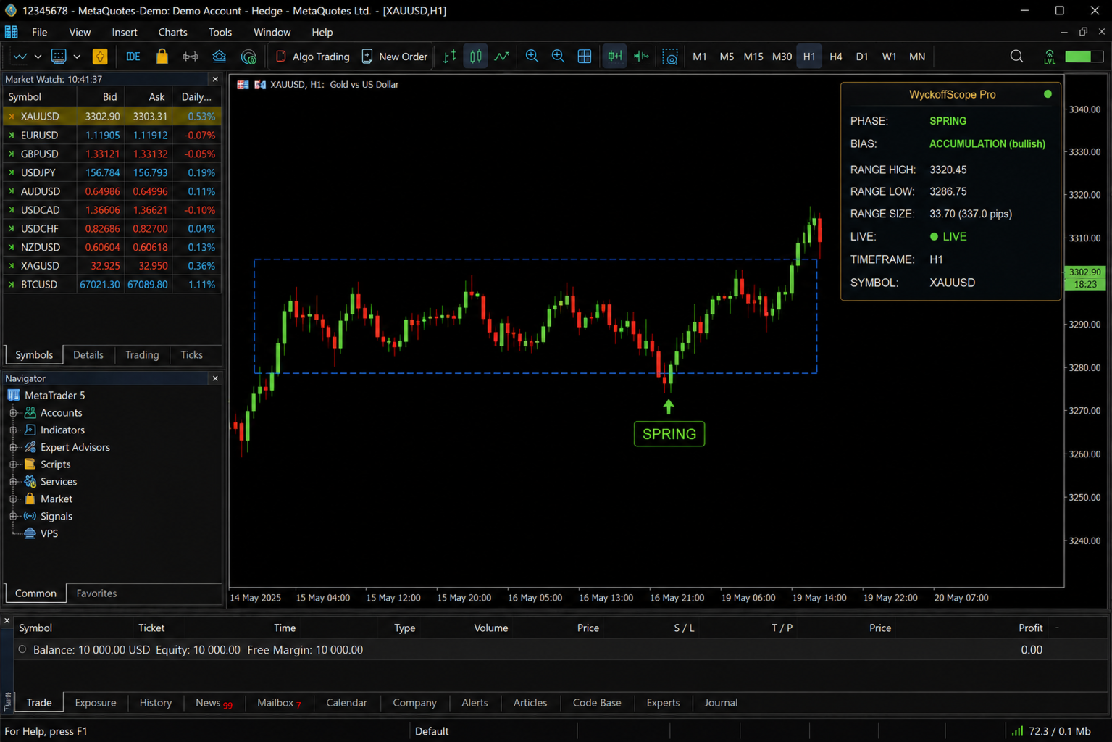Open the Charts menu

tap(172, 32)
